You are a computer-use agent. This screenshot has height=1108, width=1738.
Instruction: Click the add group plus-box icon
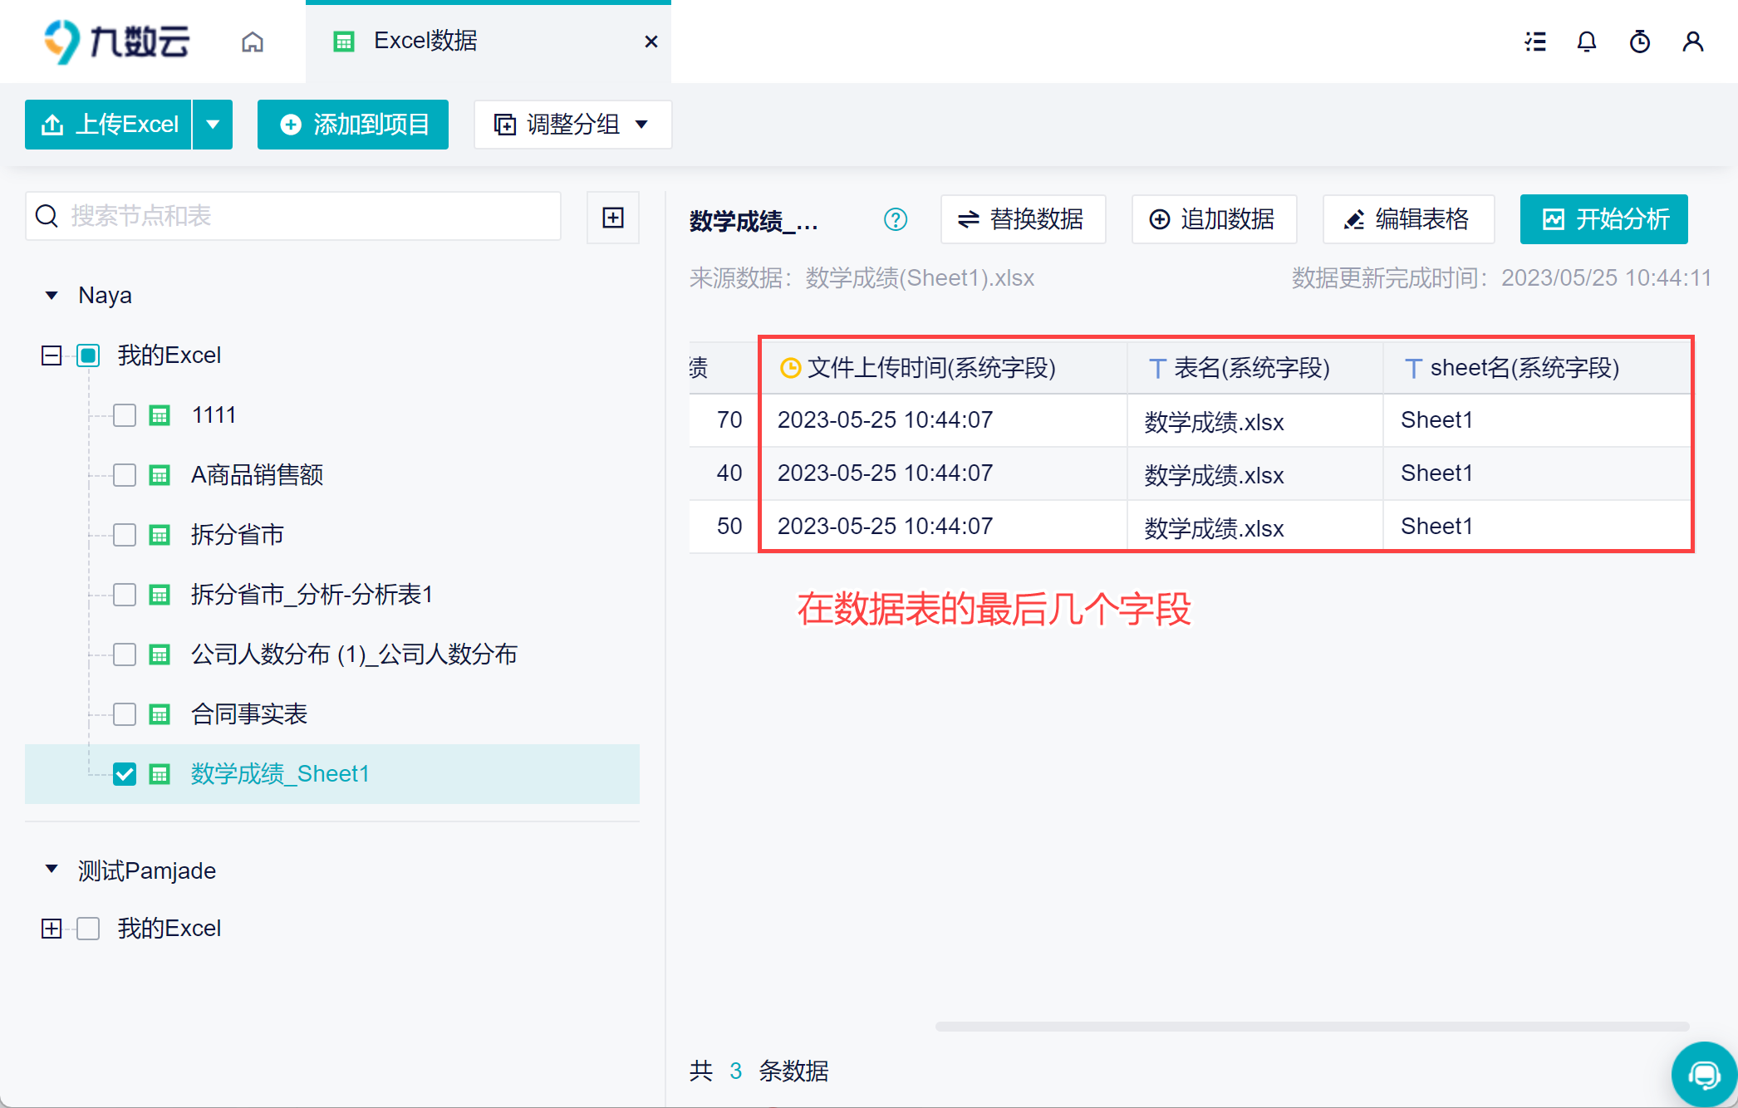[613, 218]
